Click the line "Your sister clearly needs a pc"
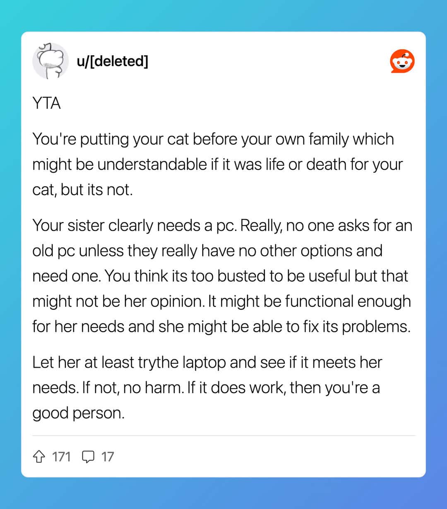447x509 pixels. point(222,225)
